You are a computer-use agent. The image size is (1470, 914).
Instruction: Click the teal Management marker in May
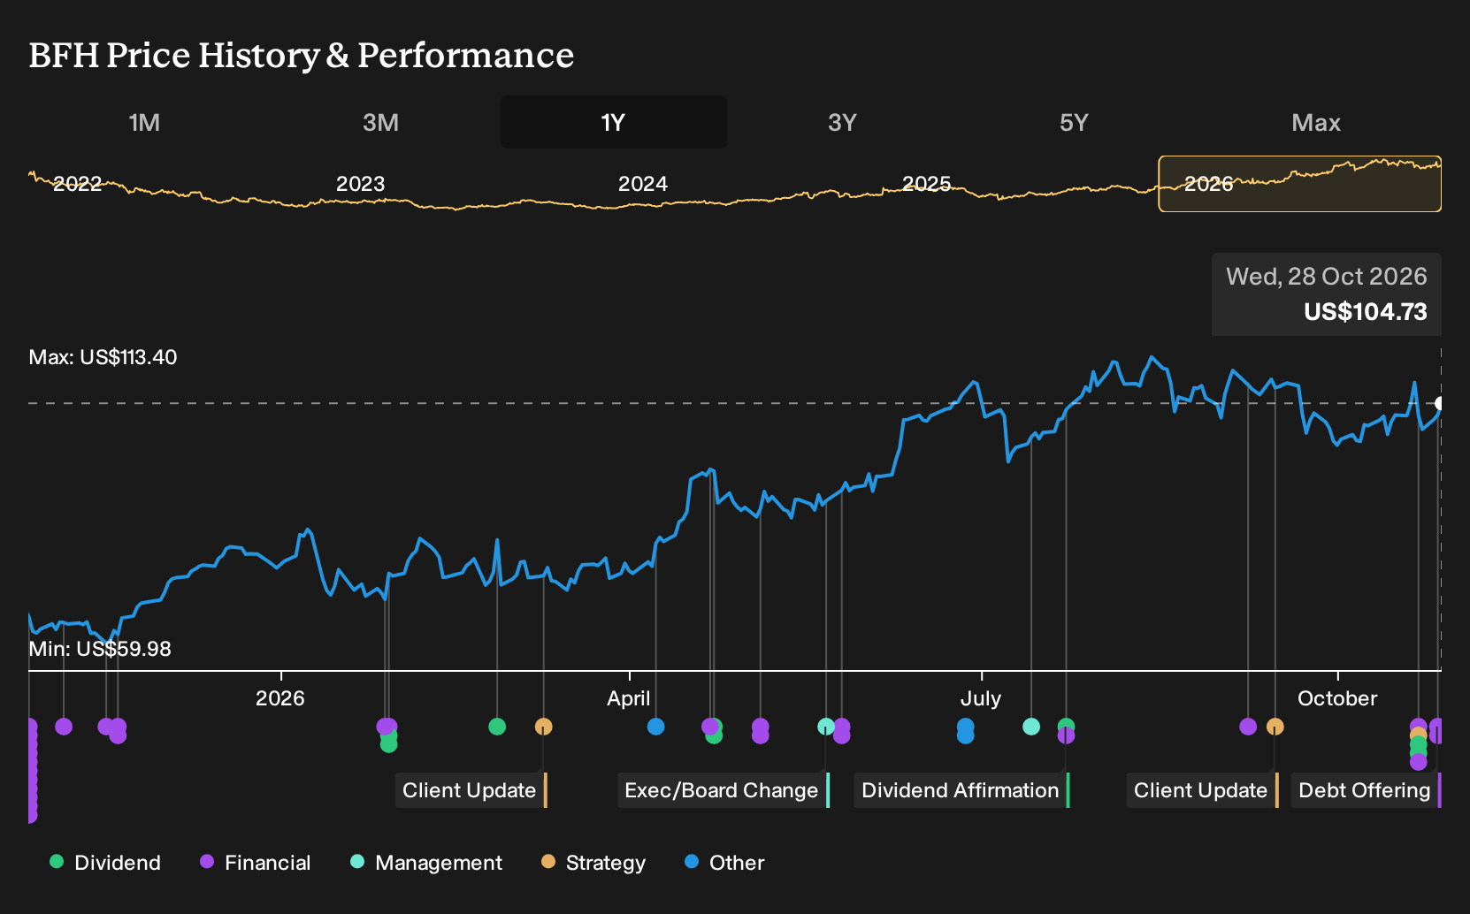point(826,727)
